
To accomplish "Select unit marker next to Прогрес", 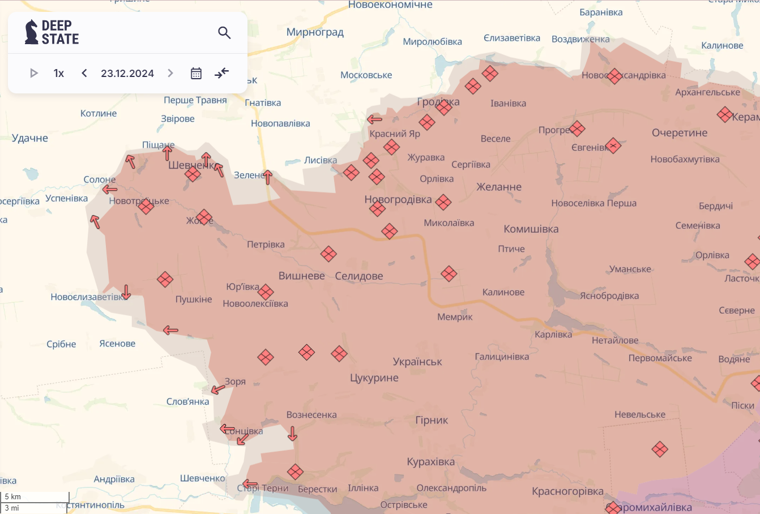I will pyautogui.click(x=577, y=128).
